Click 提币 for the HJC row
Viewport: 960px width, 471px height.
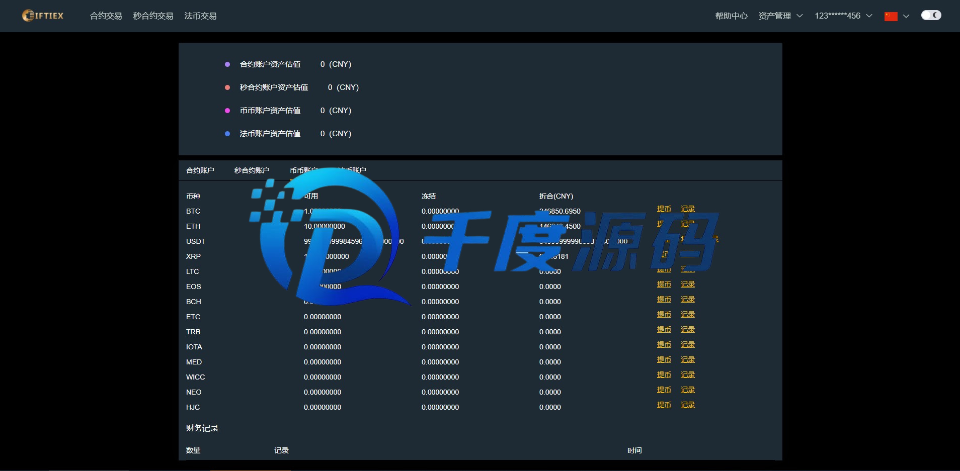coord(664,405)
